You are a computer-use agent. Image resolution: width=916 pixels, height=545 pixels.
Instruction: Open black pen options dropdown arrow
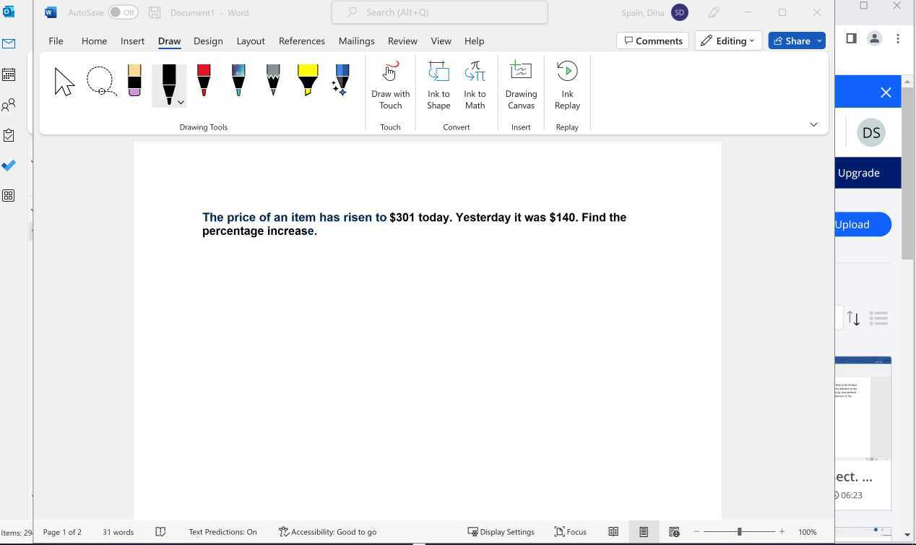[x=181, y=103]
